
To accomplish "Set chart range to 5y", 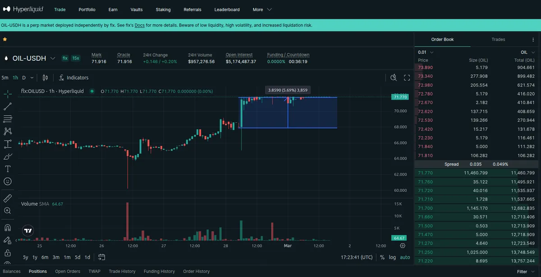I will coord(26,257).
